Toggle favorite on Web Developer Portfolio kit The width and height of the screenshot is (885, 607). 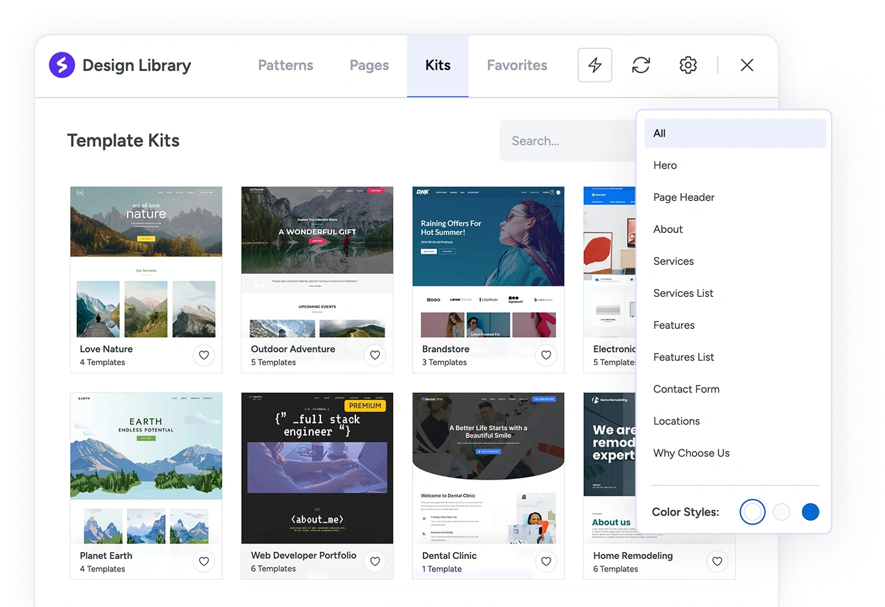point(375,561)
